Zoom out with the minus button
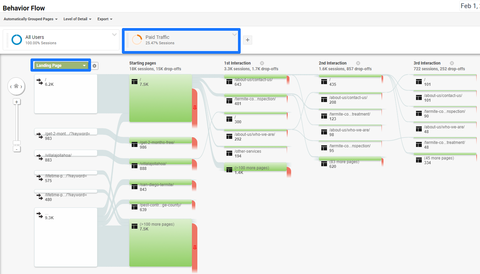The height and width of the screenshot is (274, 480). pos(17,149)
